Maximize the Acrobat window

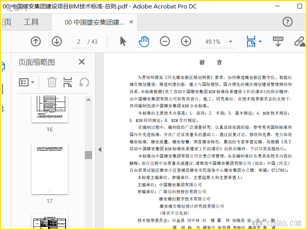click(x=300, y=6)
